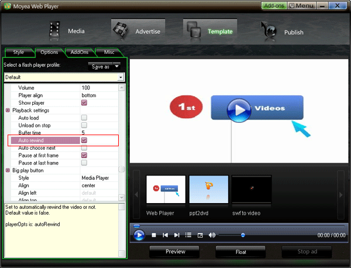351x268 pixels.
Task: Toggle Pause at first frame checkbox
Action: tap(84, 155)
